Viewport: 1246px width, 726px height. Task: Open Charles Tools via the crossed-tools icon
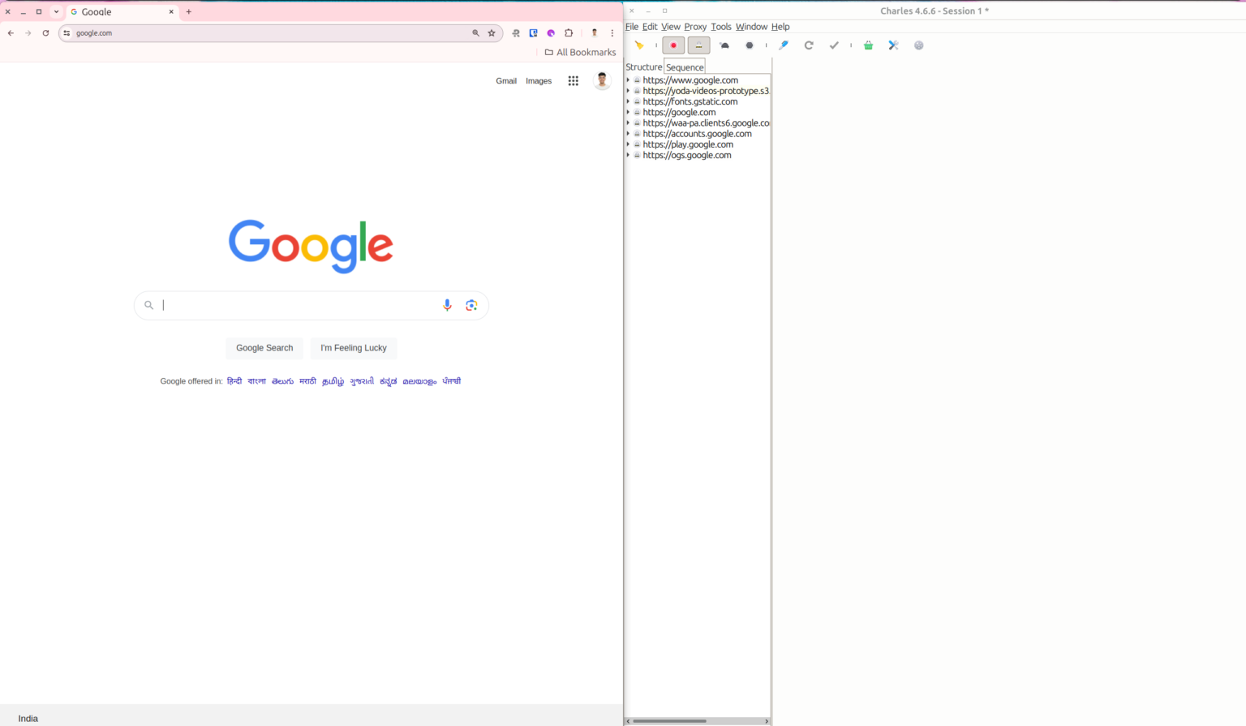(893, 45)
